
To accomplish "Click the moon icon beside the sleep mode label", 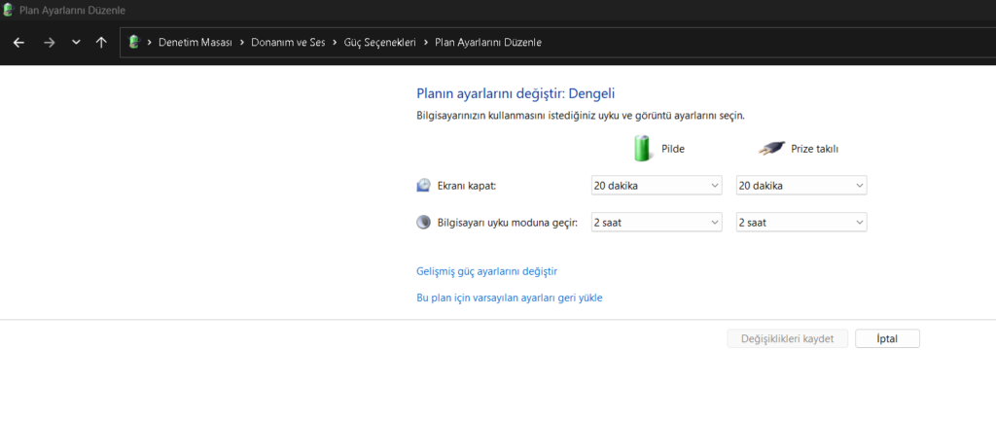I will tap(423, 223).
